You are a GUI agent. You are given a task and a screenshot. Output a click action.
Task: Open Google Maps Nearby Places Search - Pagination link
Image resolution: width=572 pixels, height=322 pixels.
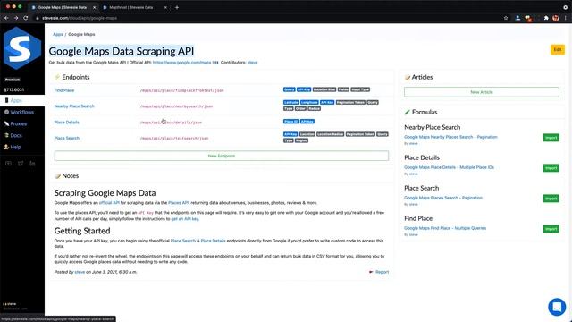click(x=450, y=137)
